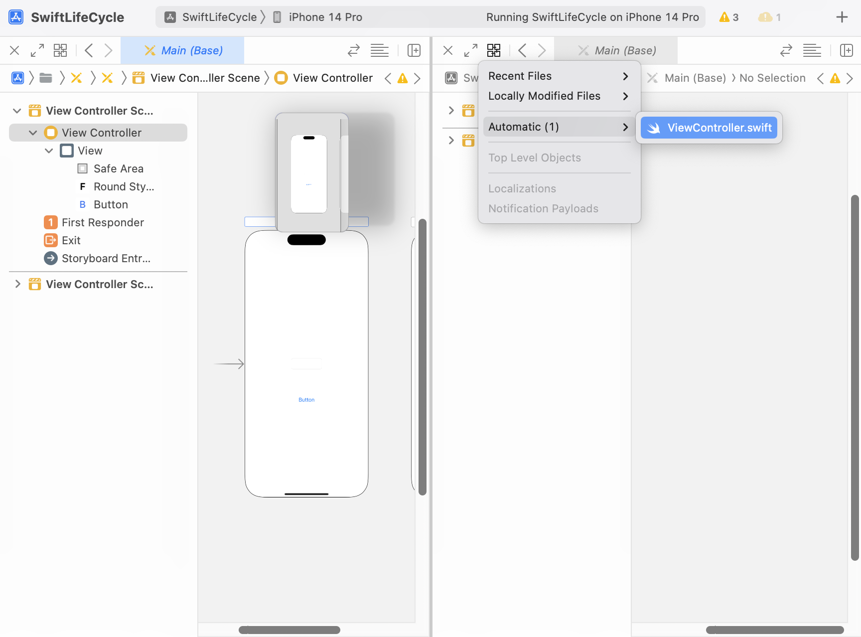Close the left editor pane
Viewport: 861px width, 637px height.
14,50
